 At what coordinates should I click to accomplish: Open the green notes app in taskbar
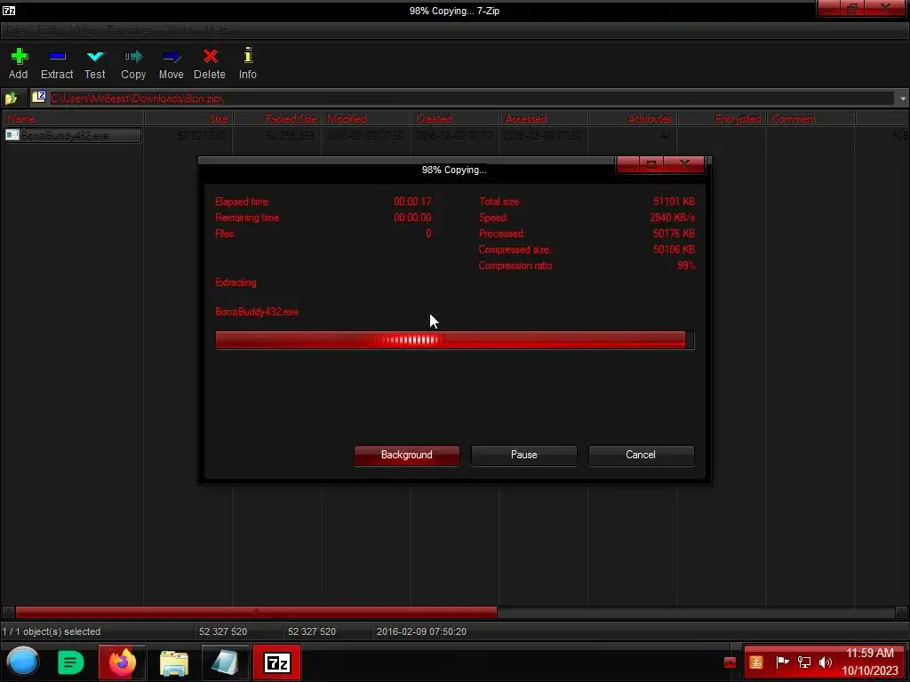point(71,662)
